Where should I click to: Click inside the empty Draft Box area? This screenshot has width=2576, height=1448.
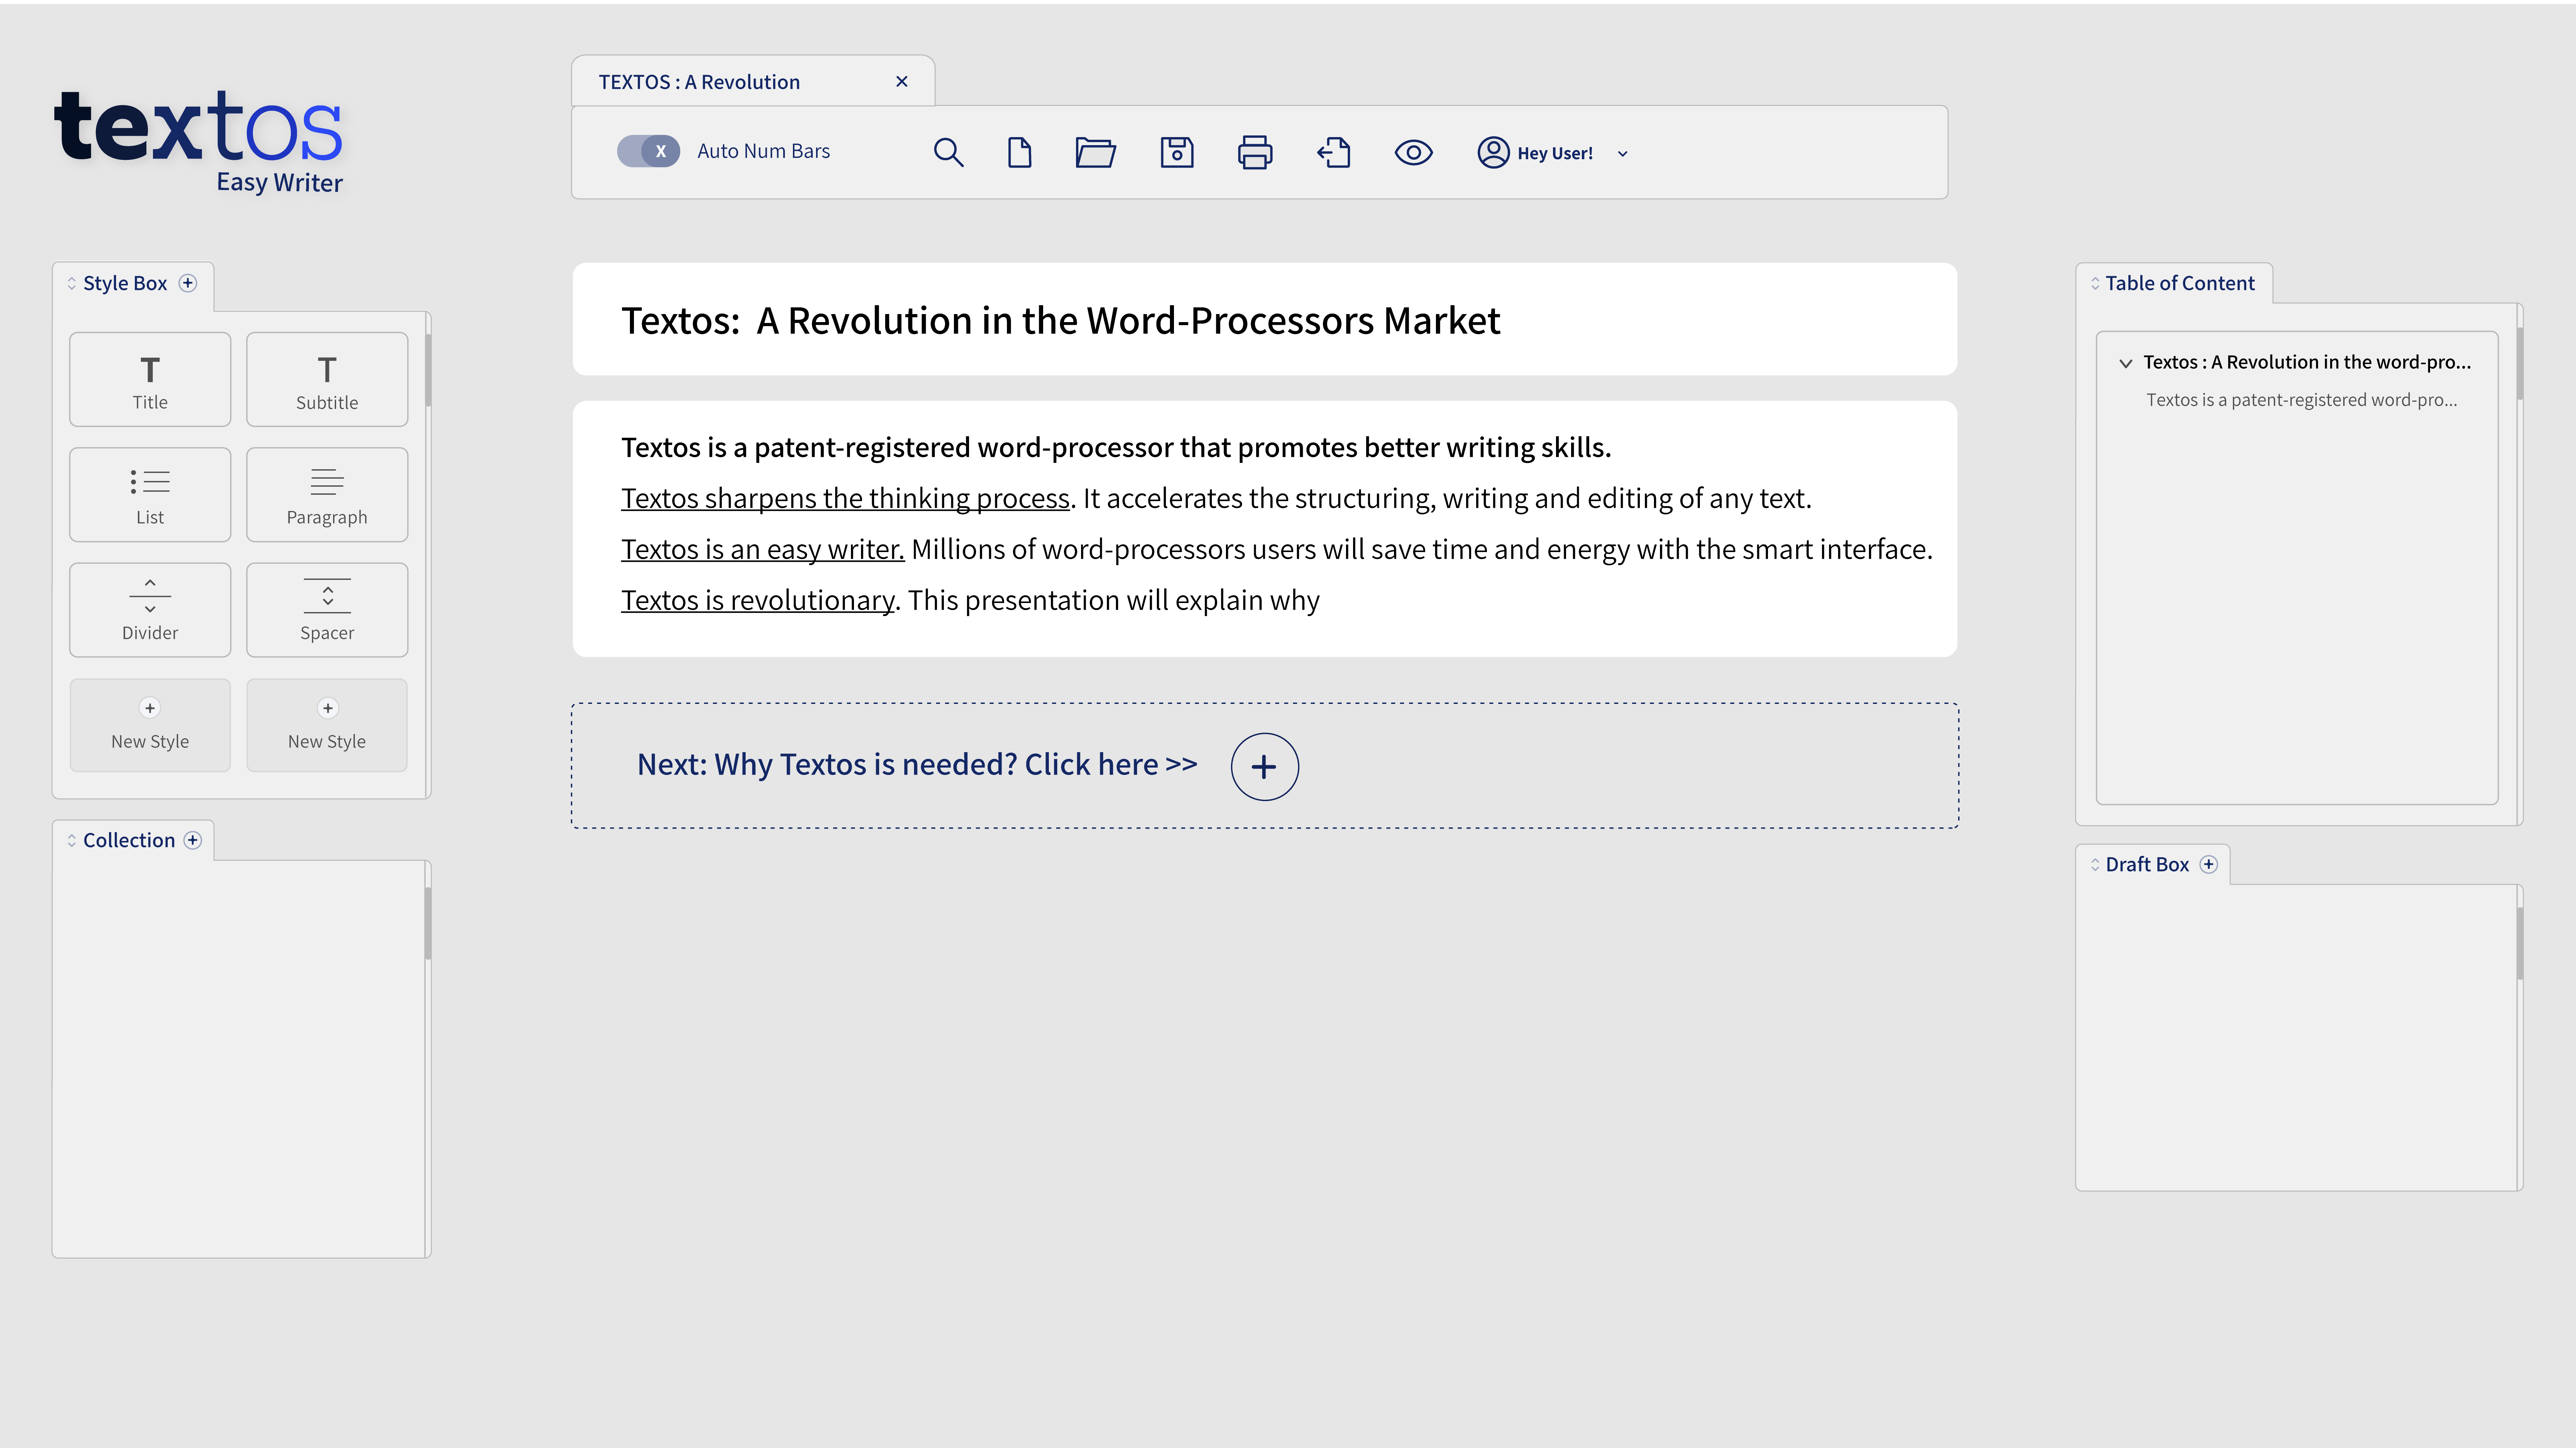click(2296, 1037)
